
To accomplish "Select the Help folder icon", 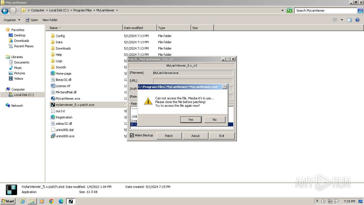I will (x=53, y=55).
